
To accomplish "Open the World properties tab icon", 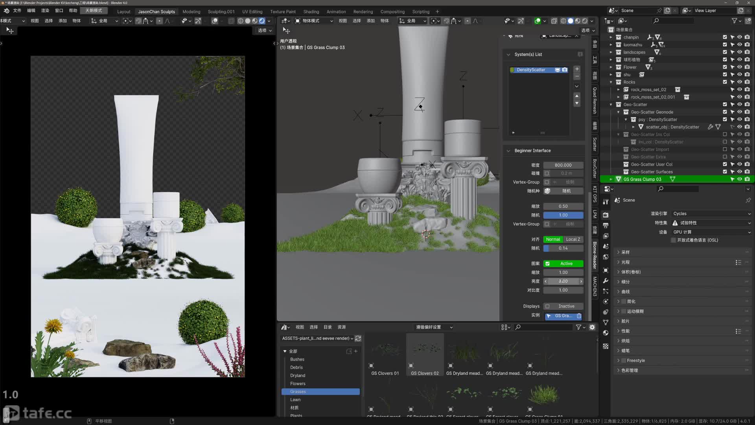I will tap(606, 257).
